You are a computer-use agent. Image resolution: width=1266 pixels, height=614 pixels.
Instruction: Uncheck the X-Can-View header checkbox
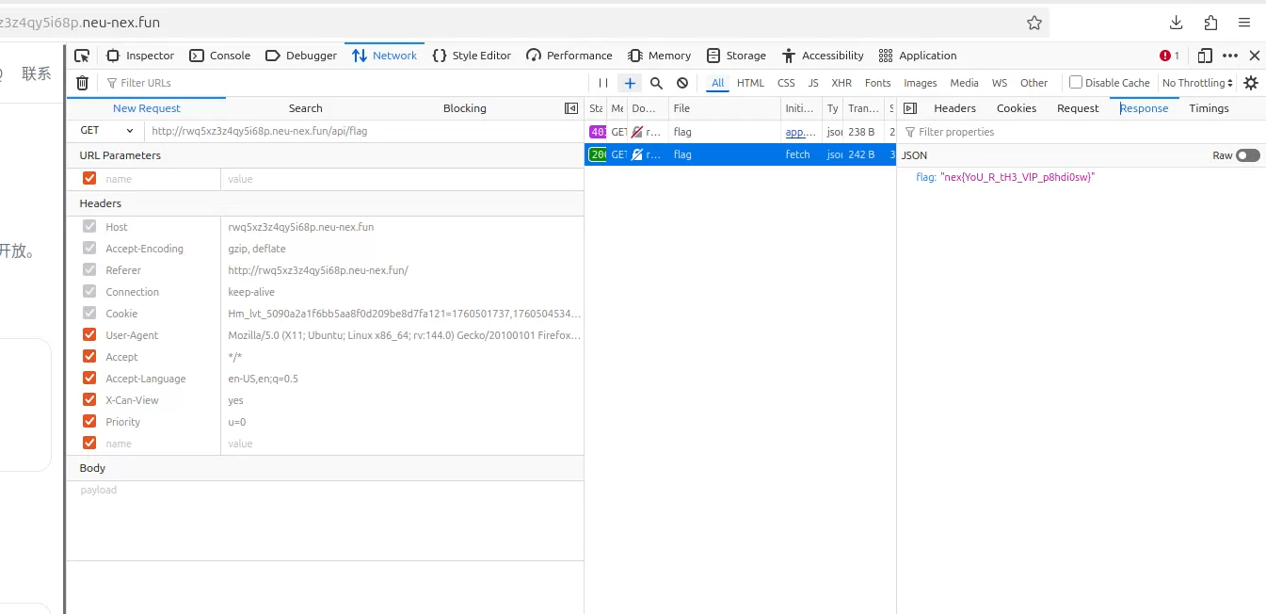[x=89, y=400]
